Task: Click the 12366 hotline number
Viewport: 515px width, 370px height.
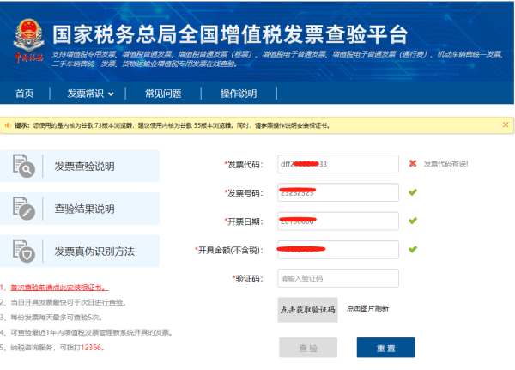Action: point(91,348)
